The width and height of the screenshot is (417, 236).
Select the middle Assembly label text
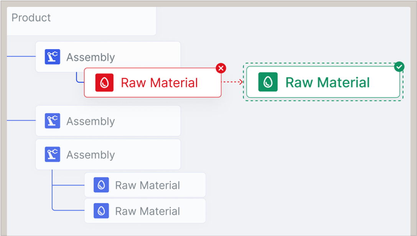[91, 122]
